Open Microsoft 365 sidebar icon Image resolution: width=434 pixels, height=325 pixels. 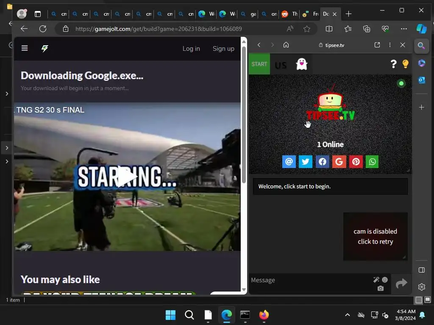pyautogui.click(x=421, y=63)
